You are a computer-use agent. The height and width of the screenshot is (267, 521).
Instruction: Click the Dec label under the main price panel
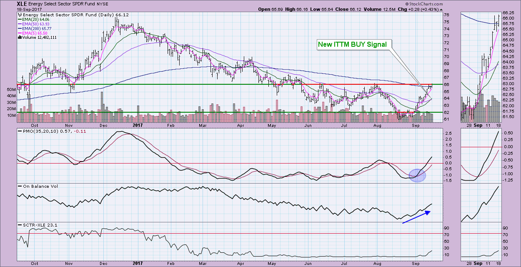pos(104,125)
